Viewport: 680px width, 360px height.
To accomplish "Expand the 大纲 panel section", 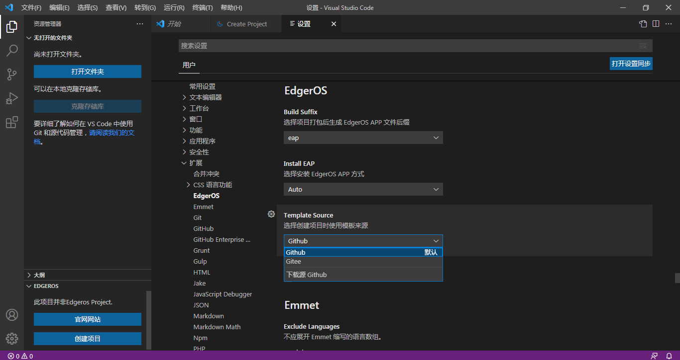I will (x=88, y=275).
